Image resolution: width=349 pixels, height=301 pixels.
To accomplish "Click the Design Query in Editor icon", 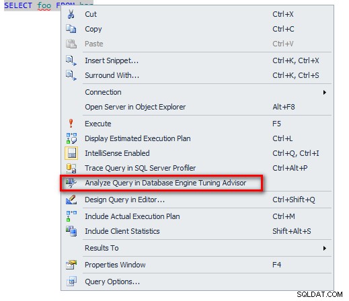I will pos(71,200).
